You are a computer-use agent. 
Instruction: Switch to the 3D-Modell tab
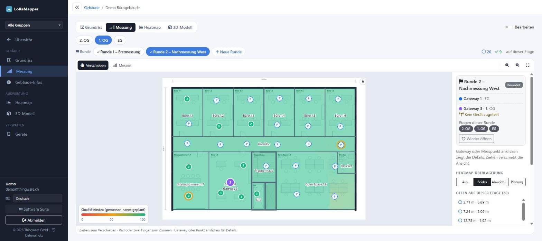180,27
